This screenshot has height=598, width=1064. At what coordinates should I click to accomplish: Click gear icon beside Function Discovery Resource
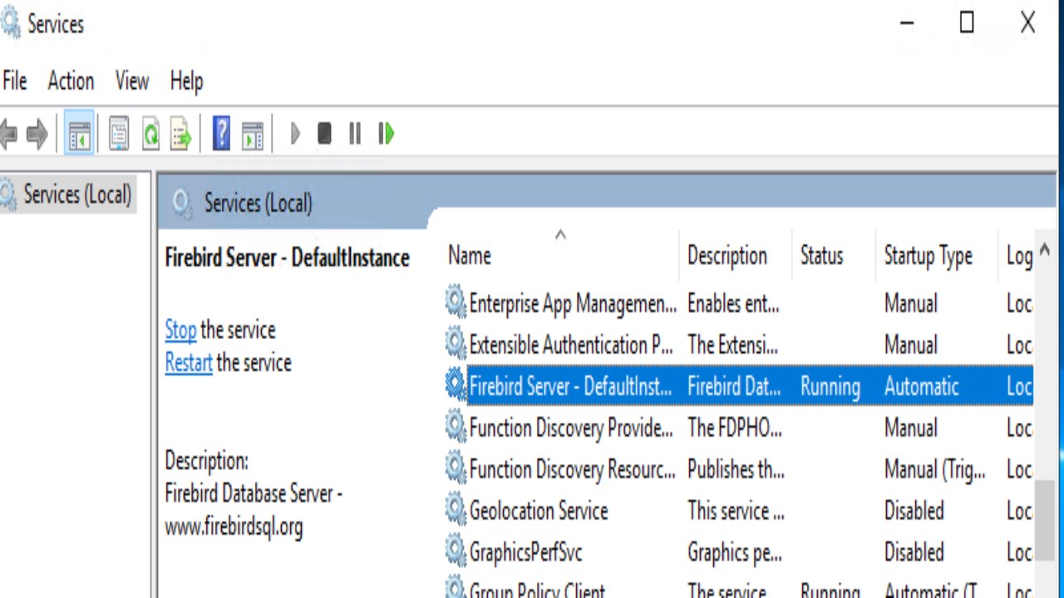pos(456,468)
